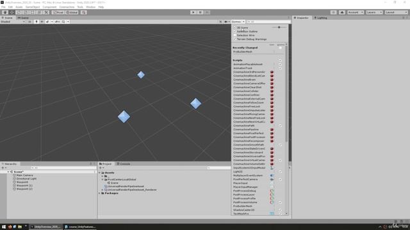Collapse the Assets folder in Project
This screenshot has height=230, width=410.
coord(100,172)
